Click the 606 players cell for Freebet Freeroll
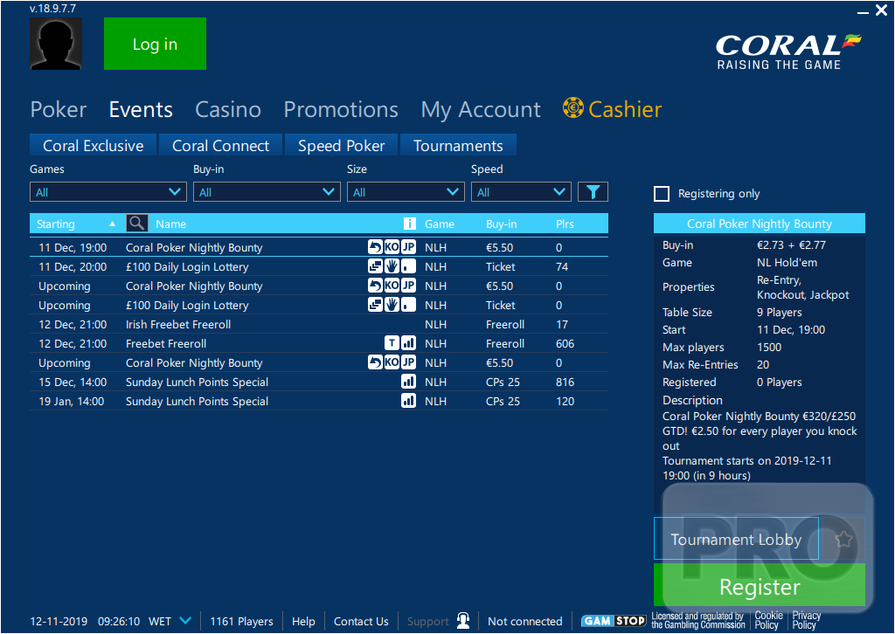This screenshot has height=634, width=895. coord(565,343)
